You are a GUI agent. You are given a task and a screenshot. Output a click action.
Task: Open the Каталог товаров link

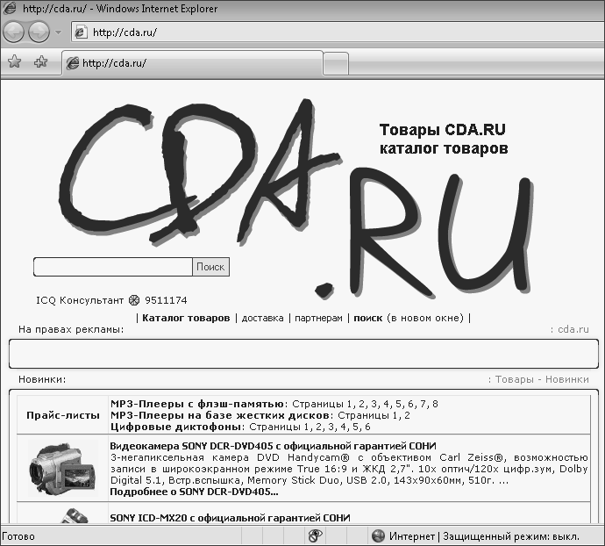[x=186, y=318]
